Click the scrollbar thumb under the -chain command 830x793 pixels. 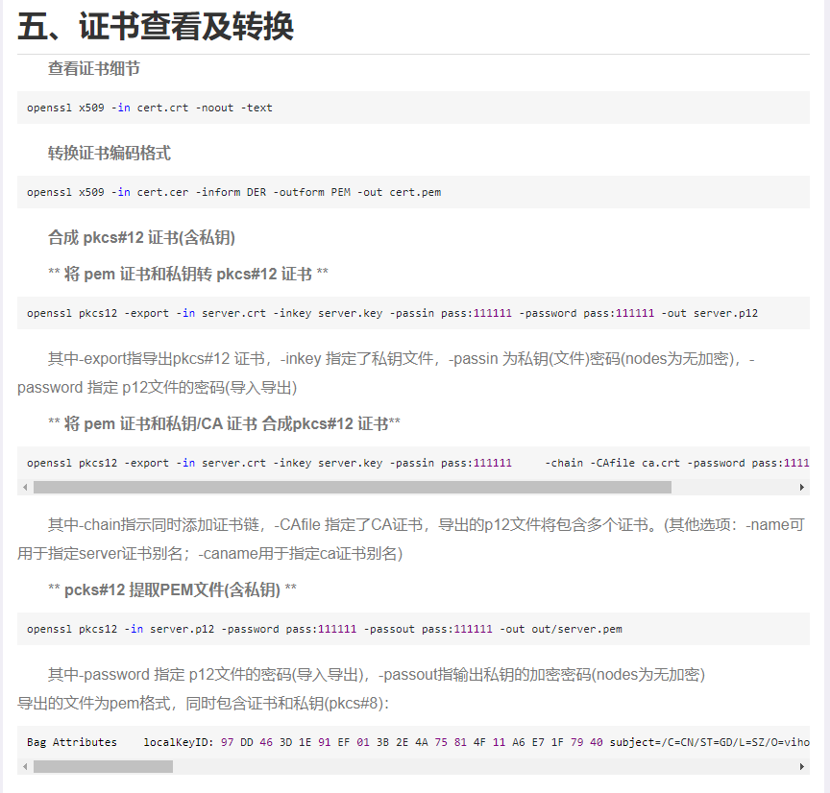(x=353, y=488)
